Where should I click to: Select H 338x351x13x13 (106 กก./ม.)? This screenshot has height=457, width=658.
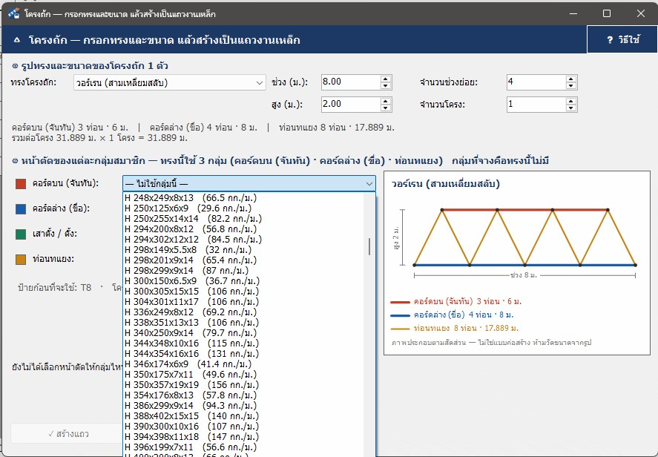243,323
